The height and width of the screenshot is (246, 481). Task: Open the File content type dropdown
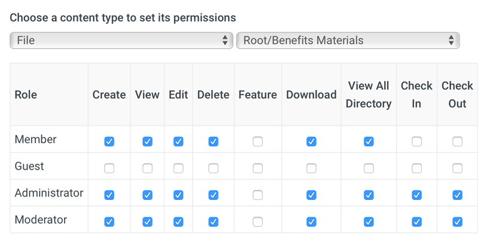121,41
